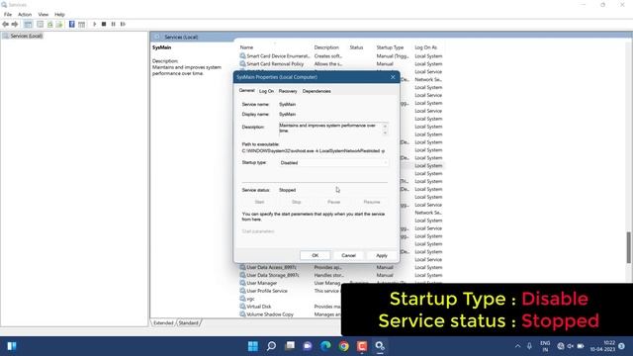
Task: Click the services list vertical scrollbar thumb
Action: pos(629,248)
